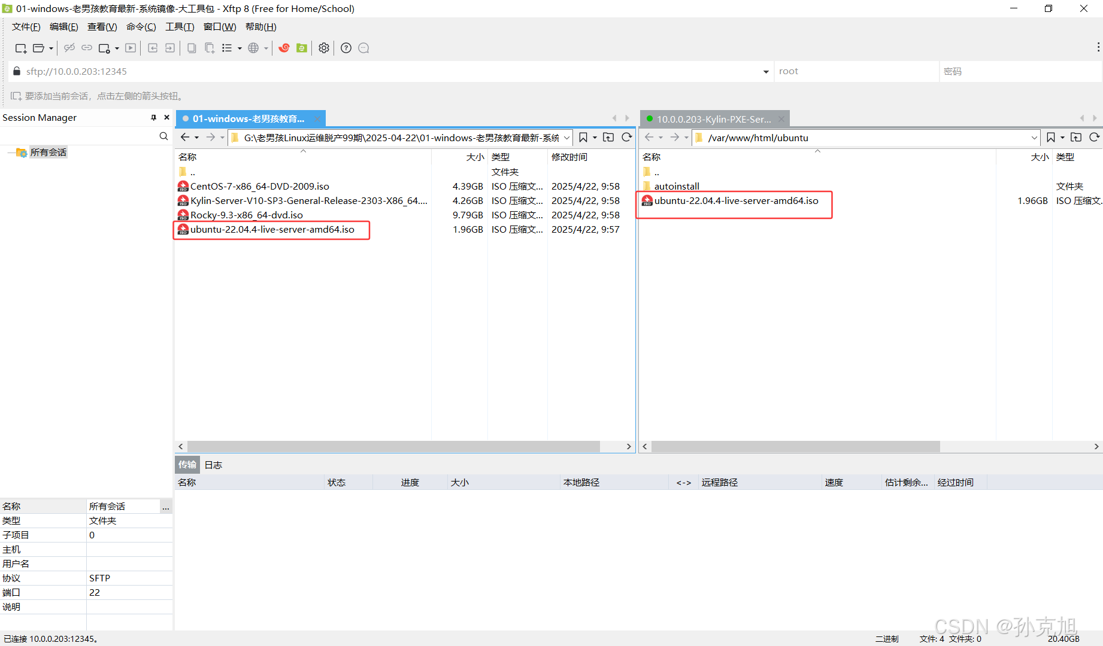1103x646 pixels.
Task: Go to parent folder in local pane
Action: tap(608, 138)
